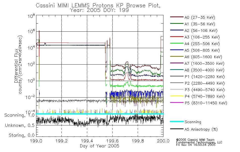Screen dimensions: 240x152
Task: Click the P3 (4490-5740 KeV) legend label
Action: coord(205,90)
